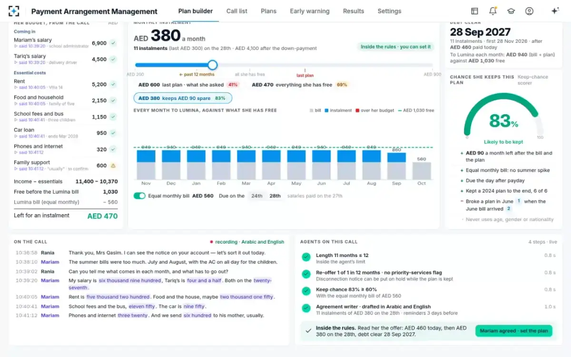Open the Early warning tab
This screenshot has width=571, height=357.
(x=310, y=11)
